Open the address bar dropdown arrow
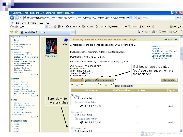The height and width of the screenshot is (137, 183). click(x=130, y=18)
